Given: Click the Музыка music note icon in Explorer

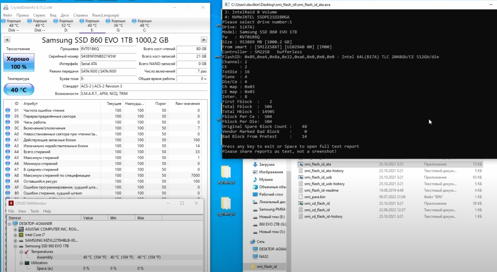Looking at the screenshot, I should coord(255,179).
